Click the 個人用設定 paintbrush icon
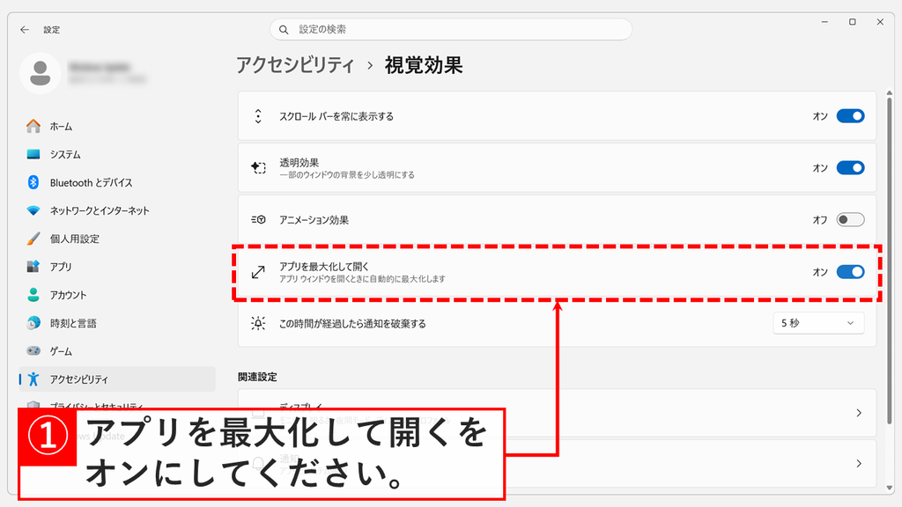902x507 pixels. pos(33,239)
